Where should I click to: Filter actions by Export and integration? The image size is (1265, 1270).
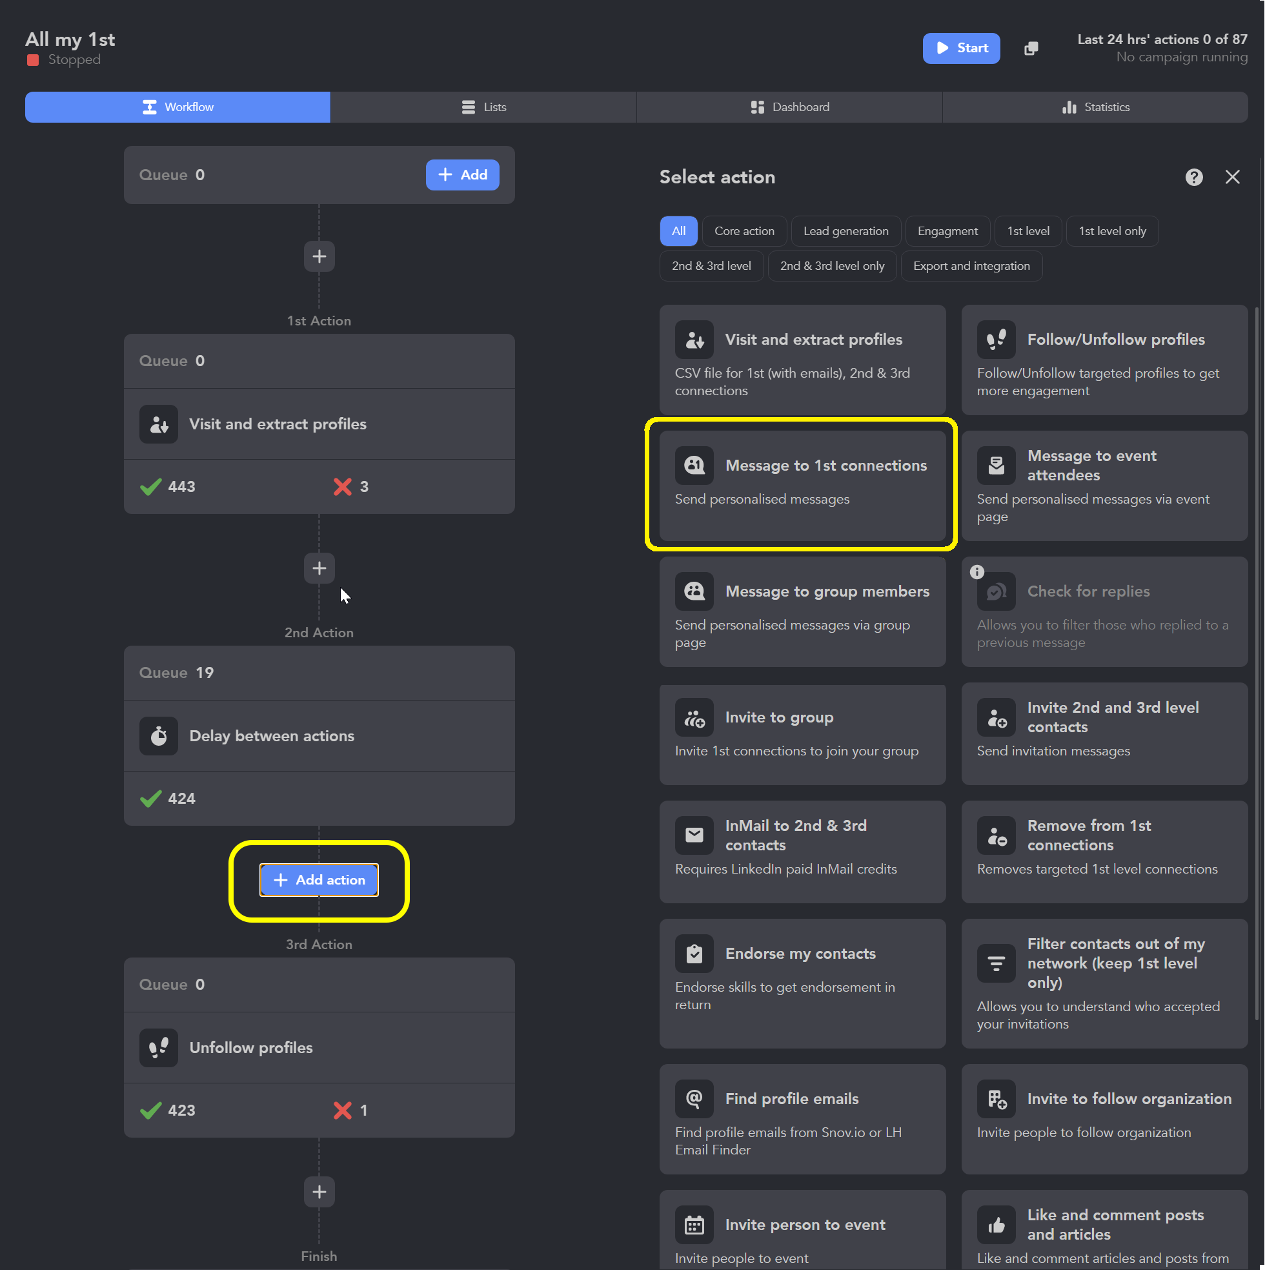[x=971, y=266]
